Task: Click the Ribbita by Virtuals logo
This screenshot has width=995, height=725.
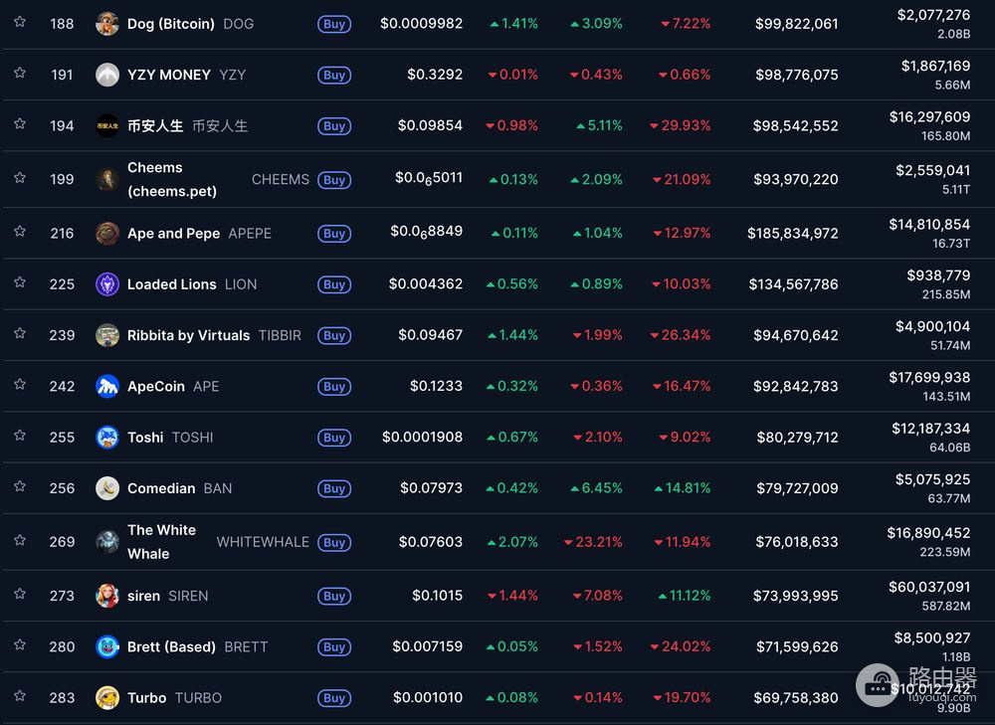Action: pos(107,335)
